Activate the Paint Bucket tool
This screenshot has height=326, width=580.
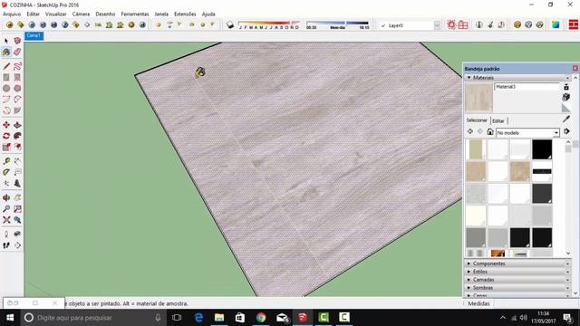(6, 53)
